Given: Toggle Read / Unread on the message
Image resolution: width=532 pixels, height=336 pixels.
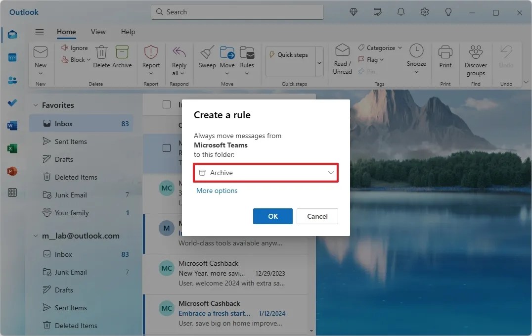Looking at the screenshot, I should [342, 58].
